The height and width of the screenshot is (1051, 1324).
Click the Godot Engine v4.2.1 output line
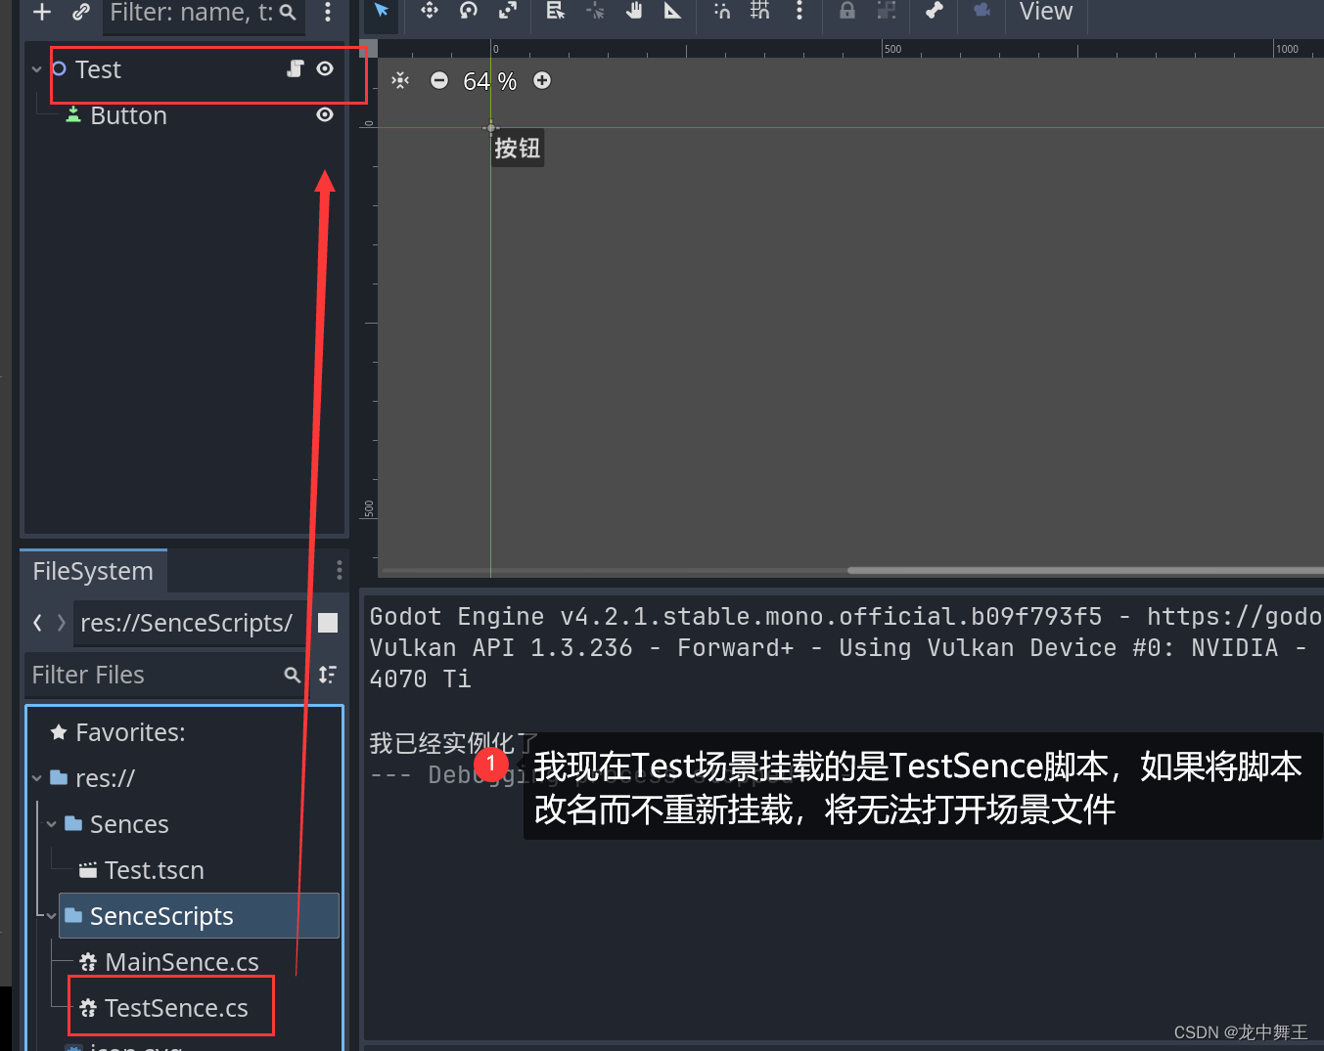tap(845, 616)
